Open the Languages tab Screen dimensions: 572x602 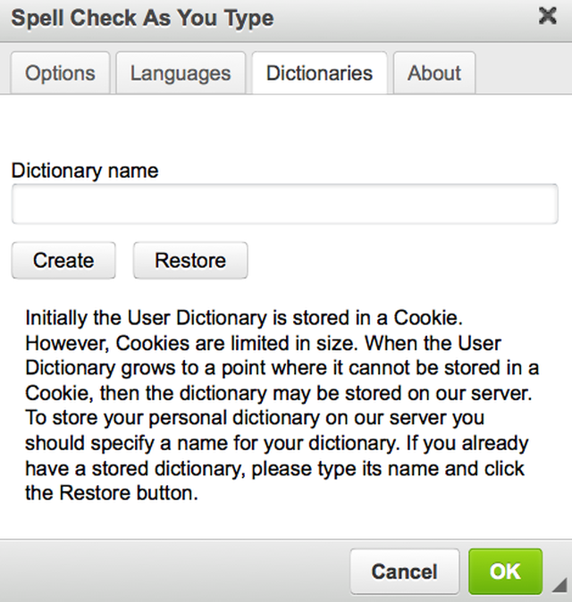pos(181,73)
